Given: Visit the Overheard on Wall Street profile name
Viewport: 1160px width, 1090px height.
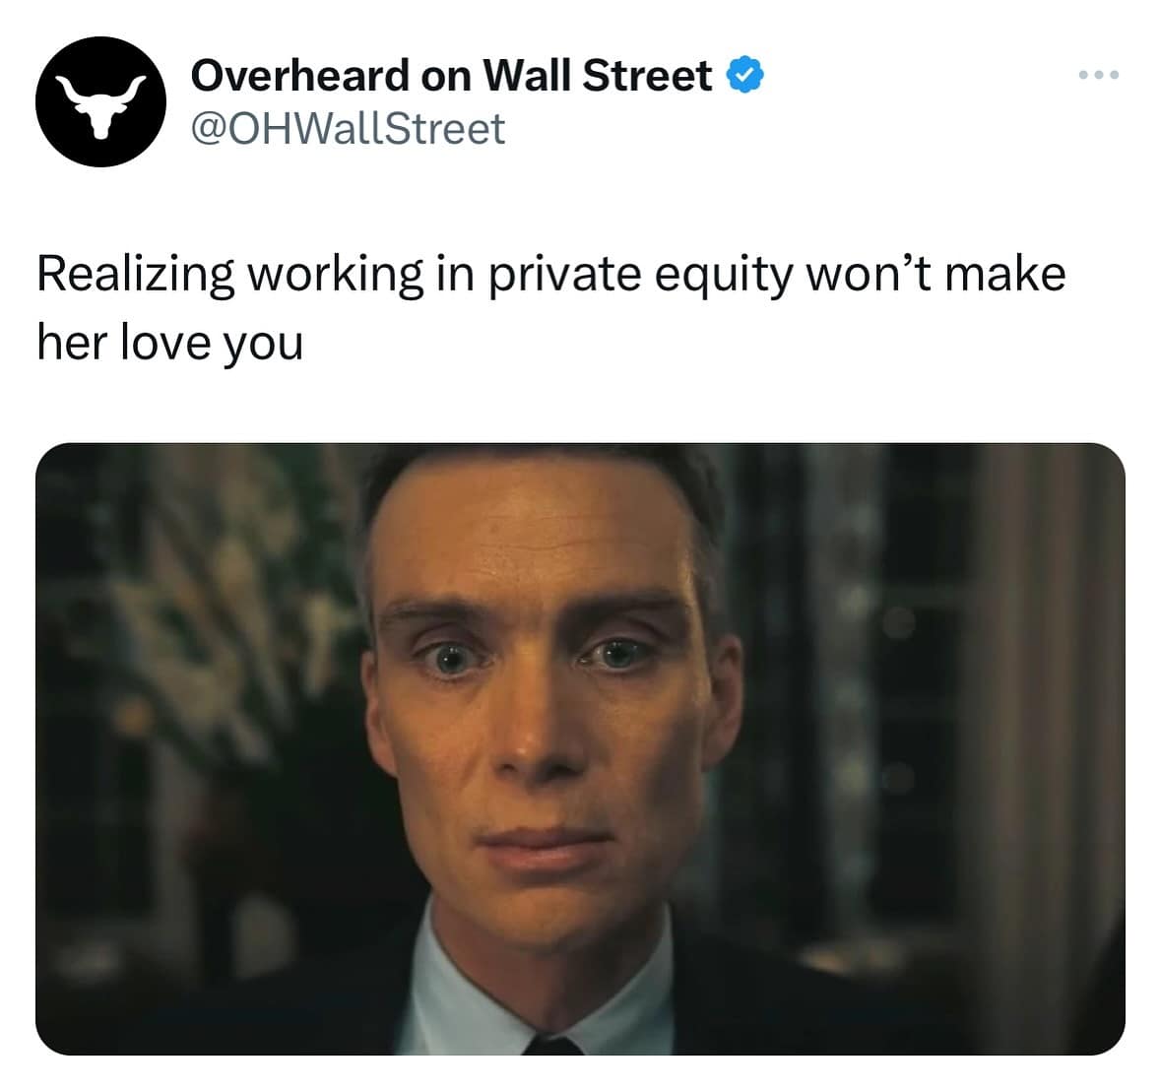Looking at the screenshot, I should (451, 76).
